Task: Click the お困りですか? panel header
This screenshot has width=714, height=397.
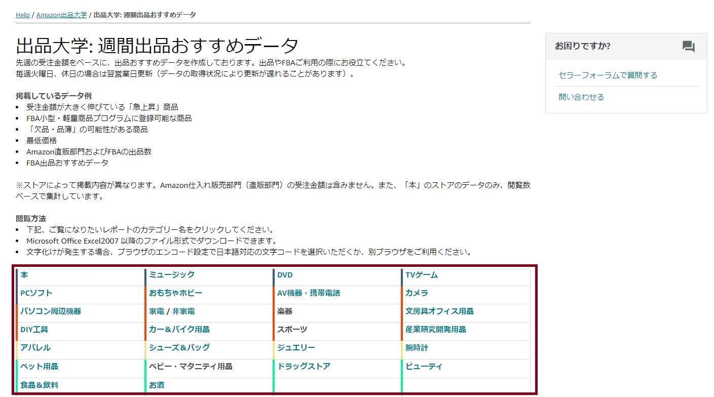Action: [626, 47]
